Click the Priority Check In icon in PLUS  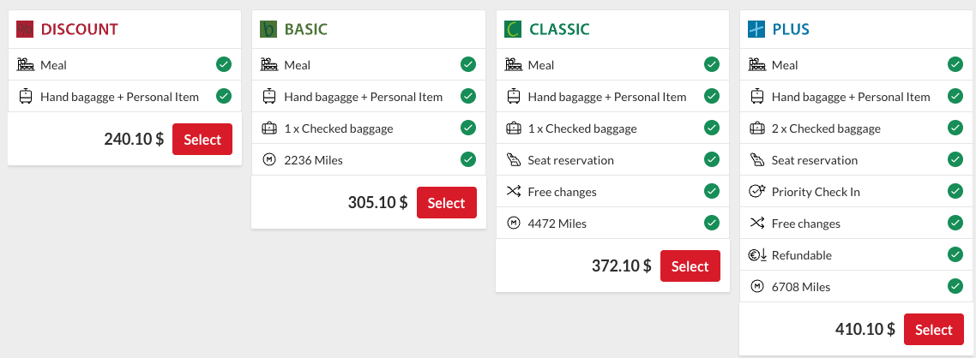(757, 192)
